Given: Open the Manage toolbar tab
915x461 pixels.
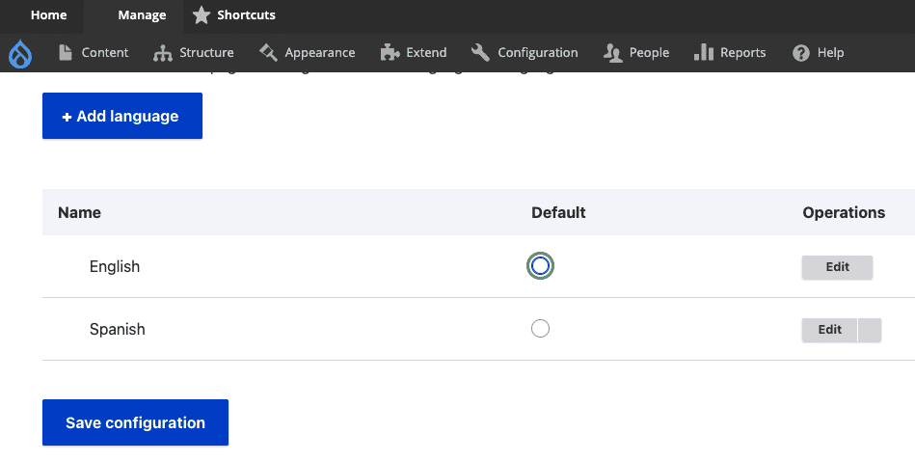Looking at the screenshot, I should click(142, 15).
